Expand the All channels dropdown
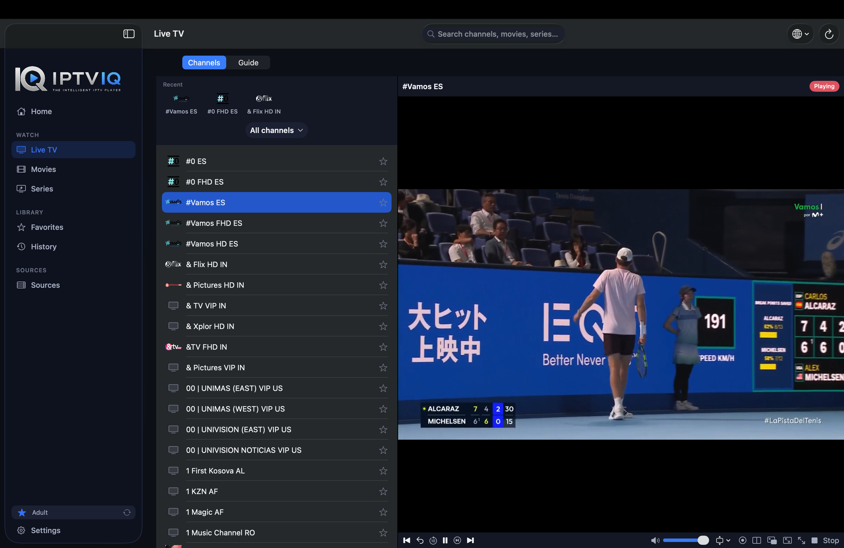The image size is (844, 548). click(277, 130)
